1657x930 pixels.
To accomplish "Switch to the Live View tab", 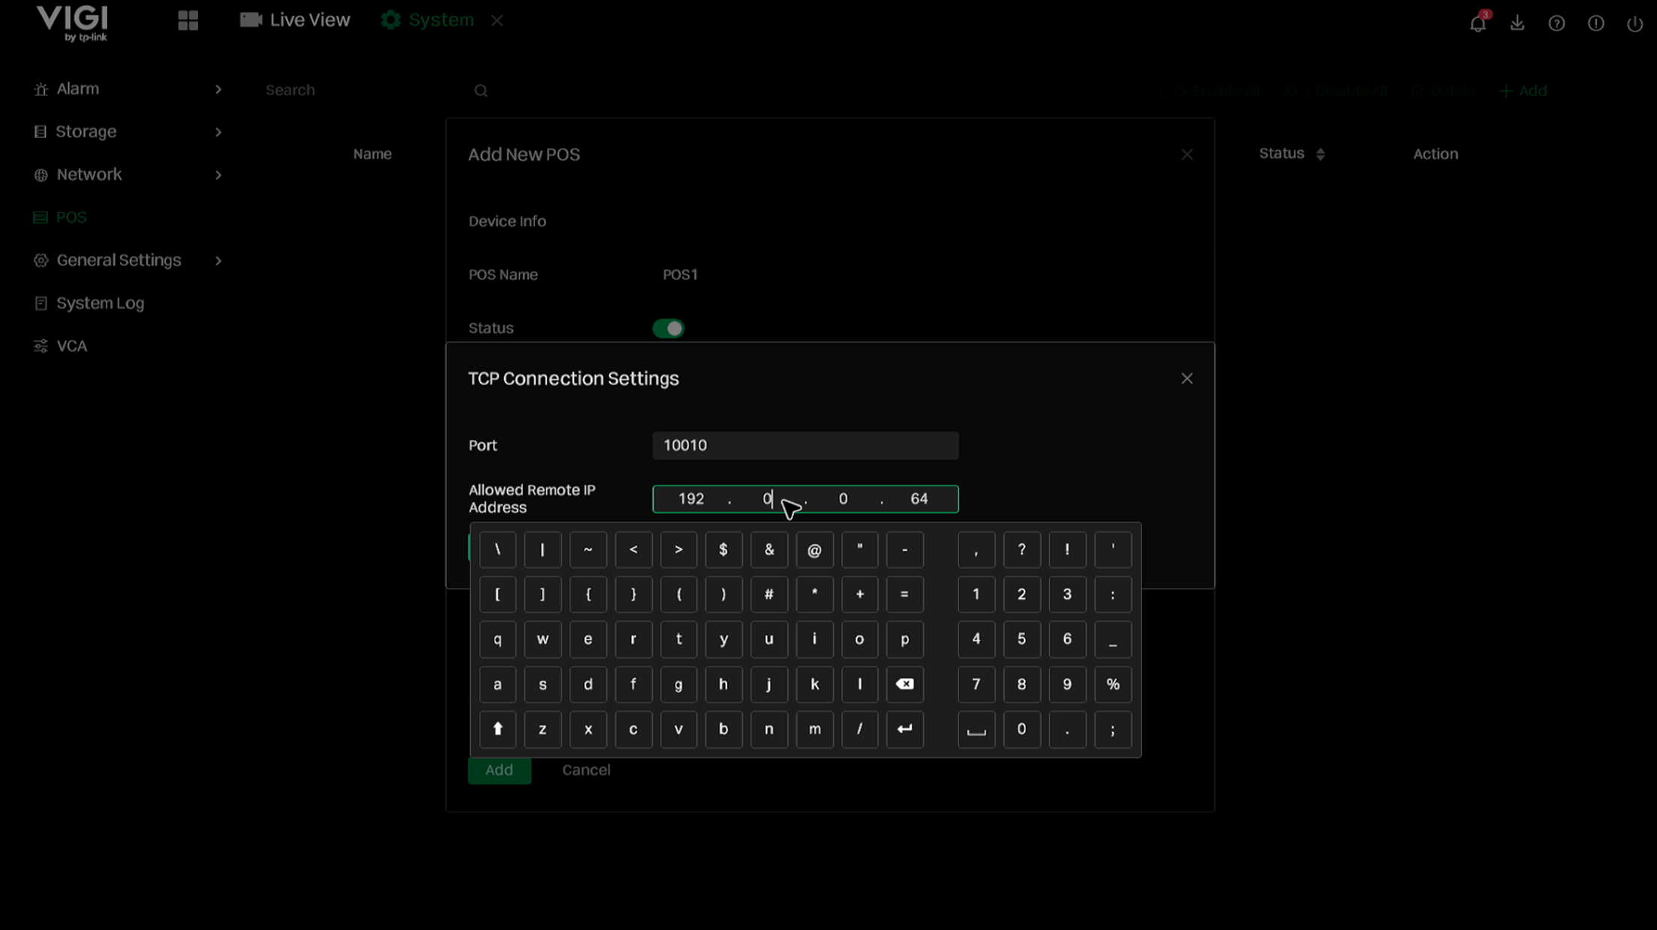I will click(x=295, y=20).
